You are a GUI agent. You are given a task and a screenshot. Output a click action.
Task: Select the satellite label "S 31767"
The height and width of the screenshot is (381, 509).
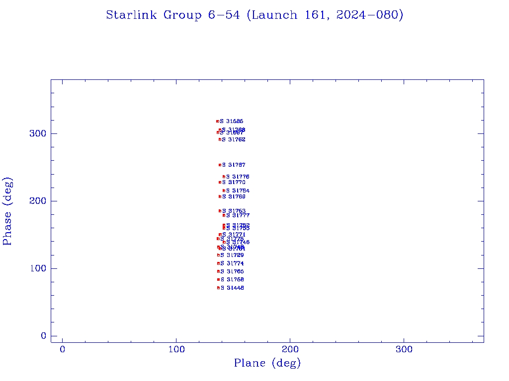pyautogui.click(x=234, y=165)
